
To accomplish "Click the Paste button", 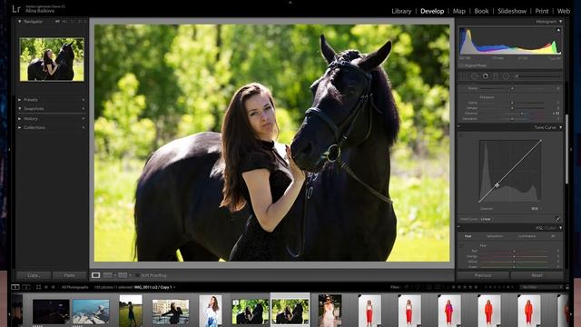I will (69, 275).
